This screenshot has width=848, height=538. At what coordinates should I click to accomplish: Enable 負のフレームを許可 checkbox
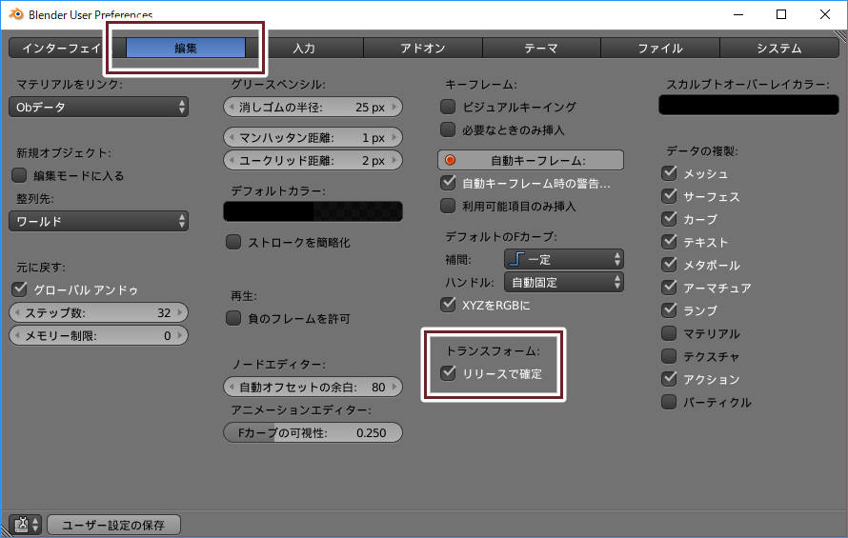click(x=233, y=318)
